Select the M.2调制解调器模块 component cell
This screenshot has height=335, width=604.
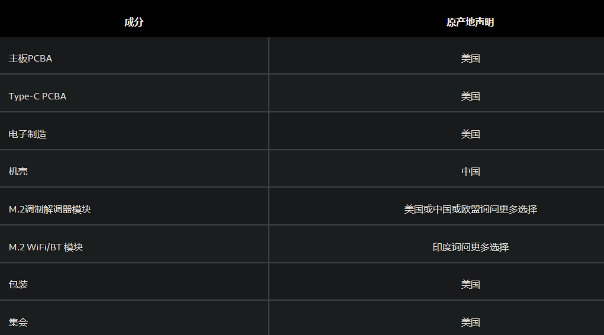(50, 210)
